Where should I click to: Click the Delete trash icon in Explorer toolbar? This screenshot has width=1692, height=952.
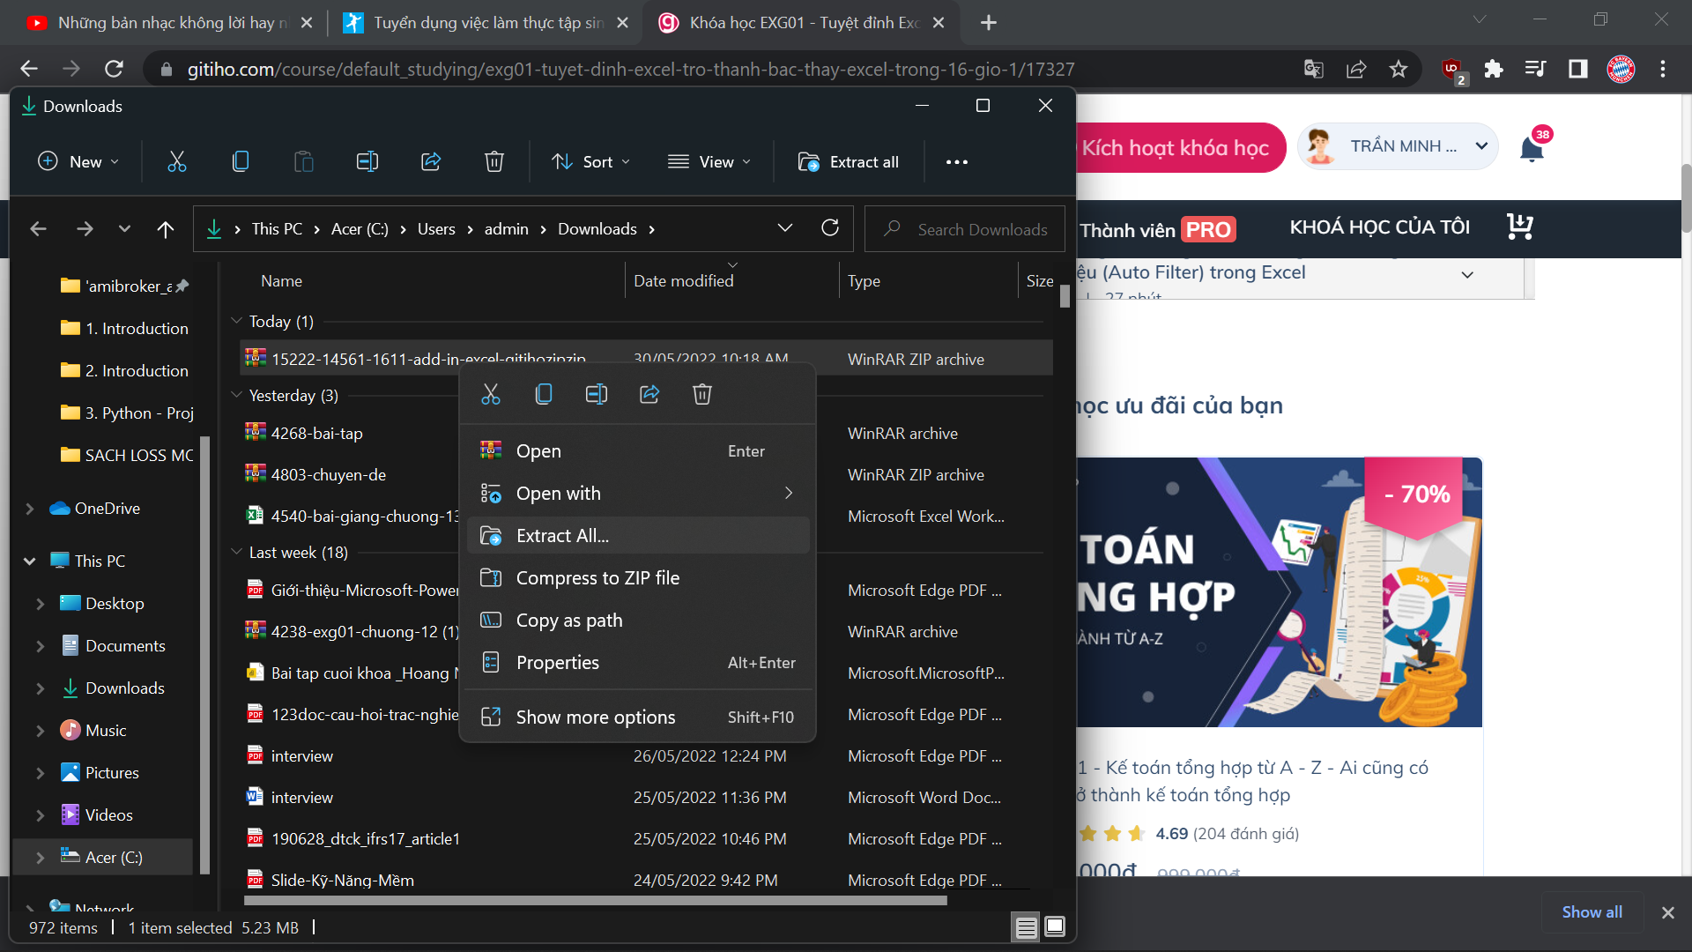tap(494, 161)
